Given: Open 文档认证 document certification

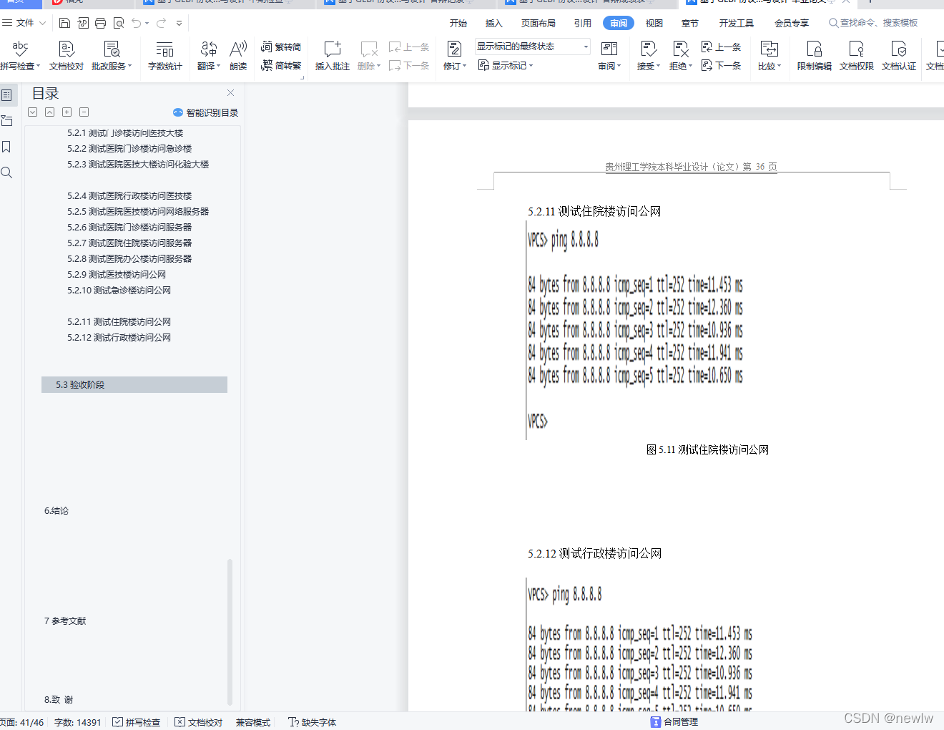Looking at the screenshot, I should click(x=899, y=56).
